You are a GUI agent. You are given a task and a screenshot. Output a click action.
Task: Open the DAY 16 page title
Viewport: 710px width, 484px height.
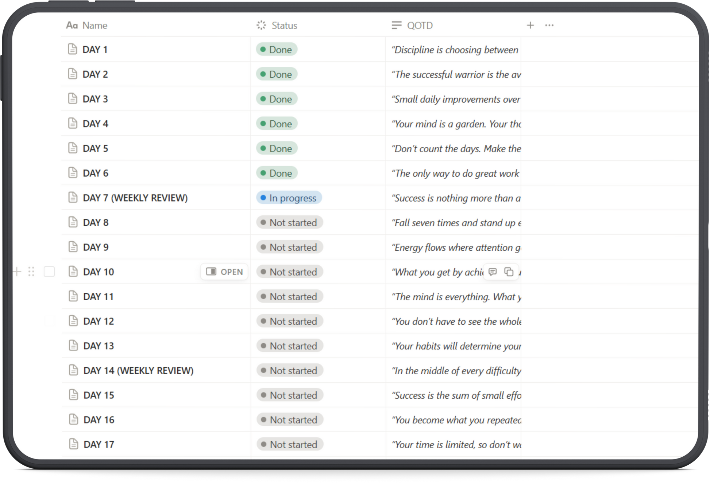[x=99, y=420]
